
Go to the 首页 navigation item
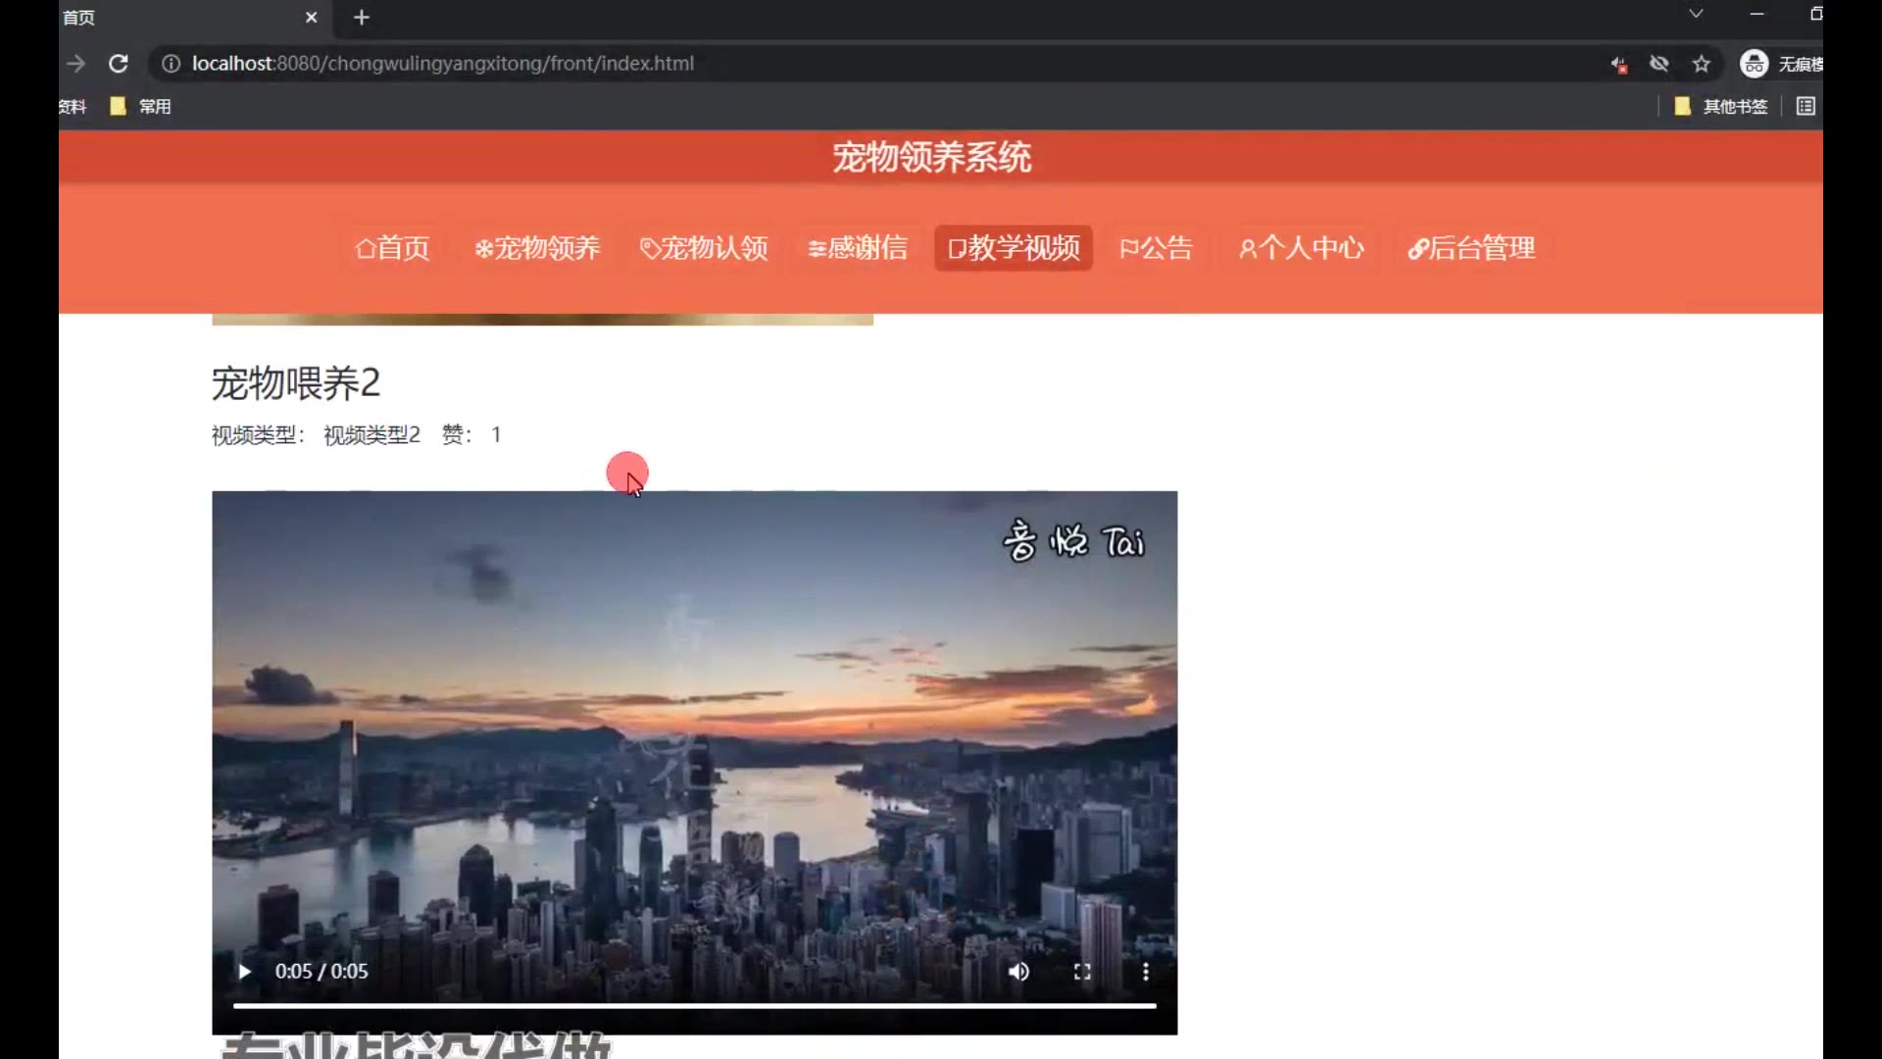pyautogui.click(x=392, y=248)
